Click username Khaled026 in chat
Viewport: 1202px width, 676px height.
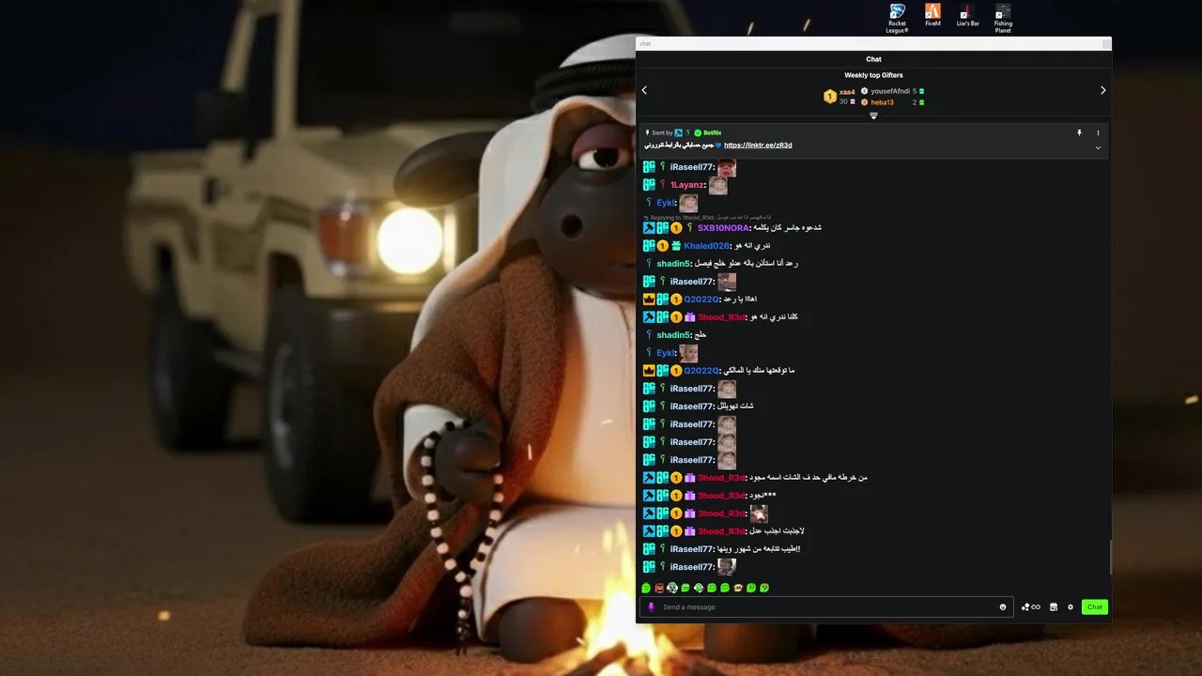[706, 246]
